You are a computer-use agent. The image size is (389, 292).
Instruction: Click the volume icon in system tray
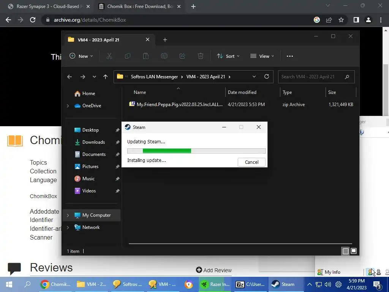(328, 284)
